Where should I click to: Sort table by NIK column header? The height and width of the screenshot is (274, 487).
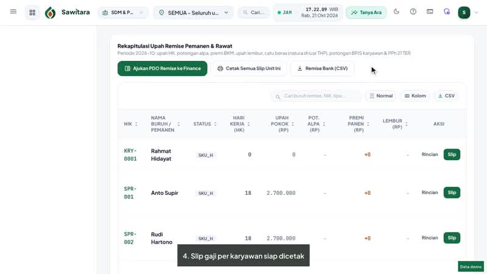(131, 124)
